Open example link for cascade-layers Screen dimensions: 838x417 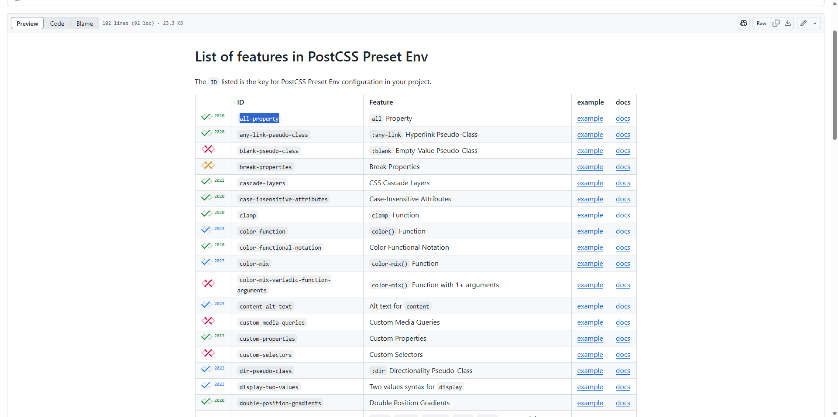[590, 183]
